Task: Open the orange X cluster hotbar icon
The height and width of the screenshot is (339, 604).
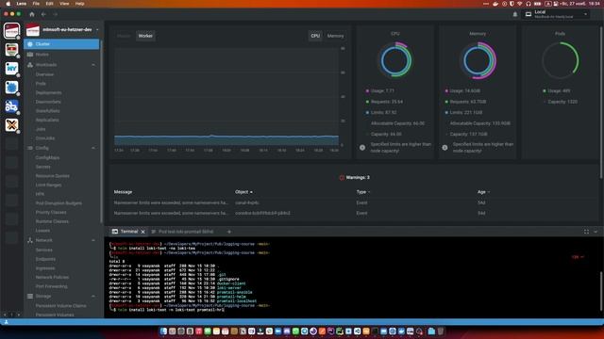Action: (11, 125)
